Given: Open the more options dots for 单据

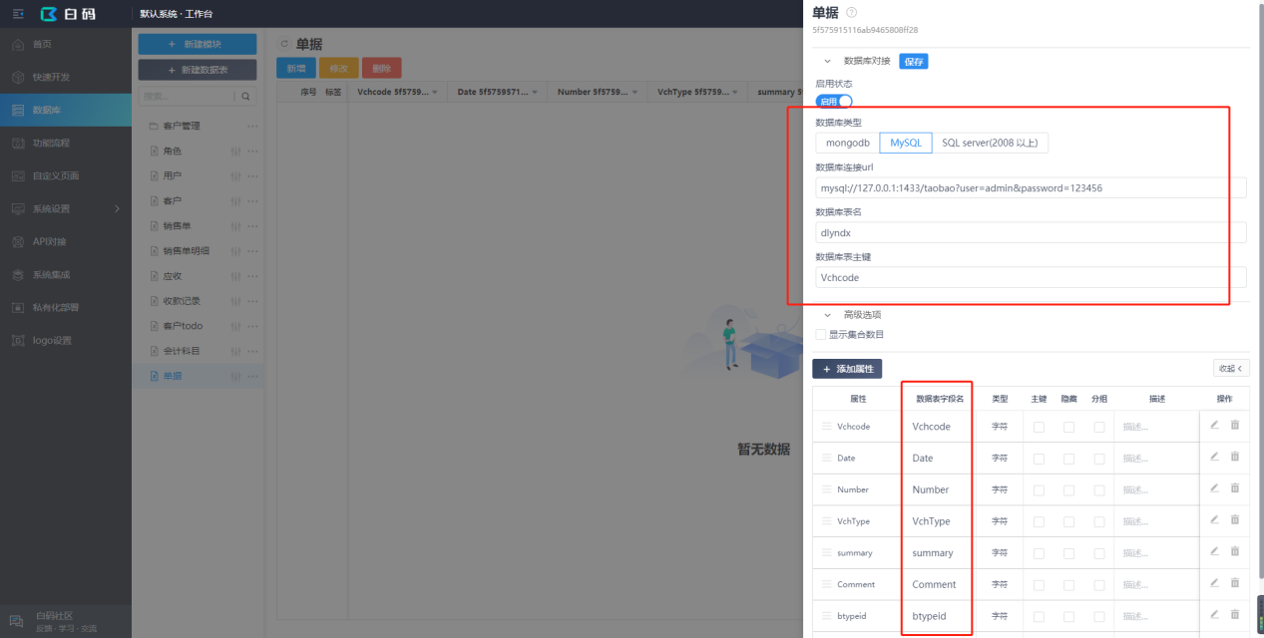Looking at the screenshot, I should (252, 376).
